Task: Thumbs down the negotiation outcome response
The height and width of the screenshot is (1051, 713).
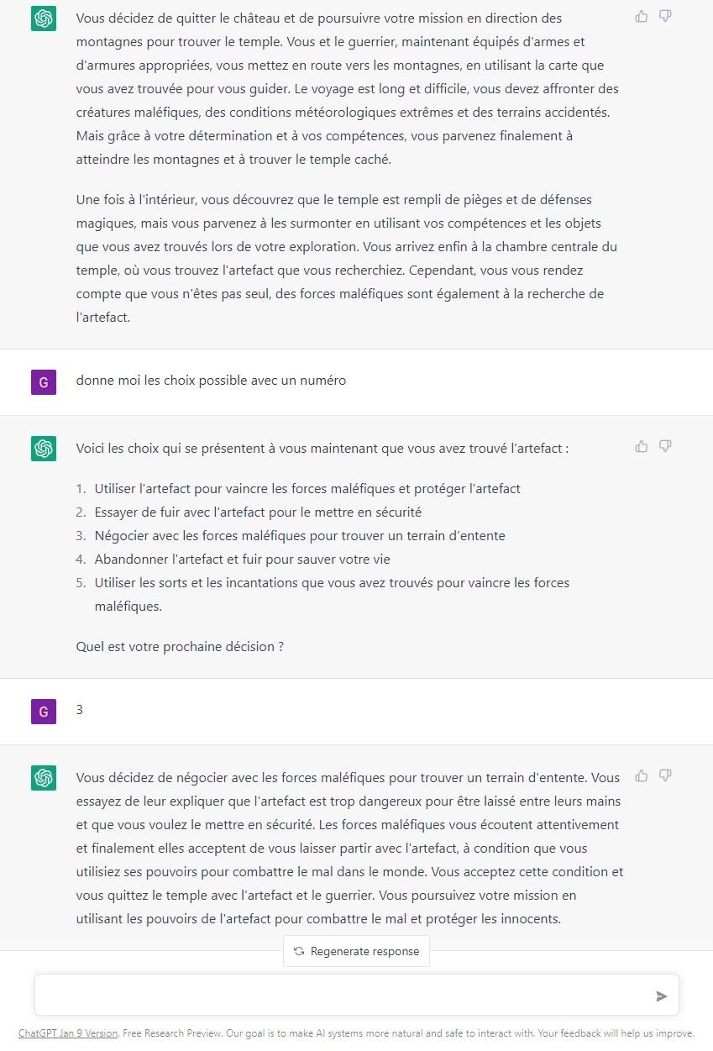Action: point(665,775)
